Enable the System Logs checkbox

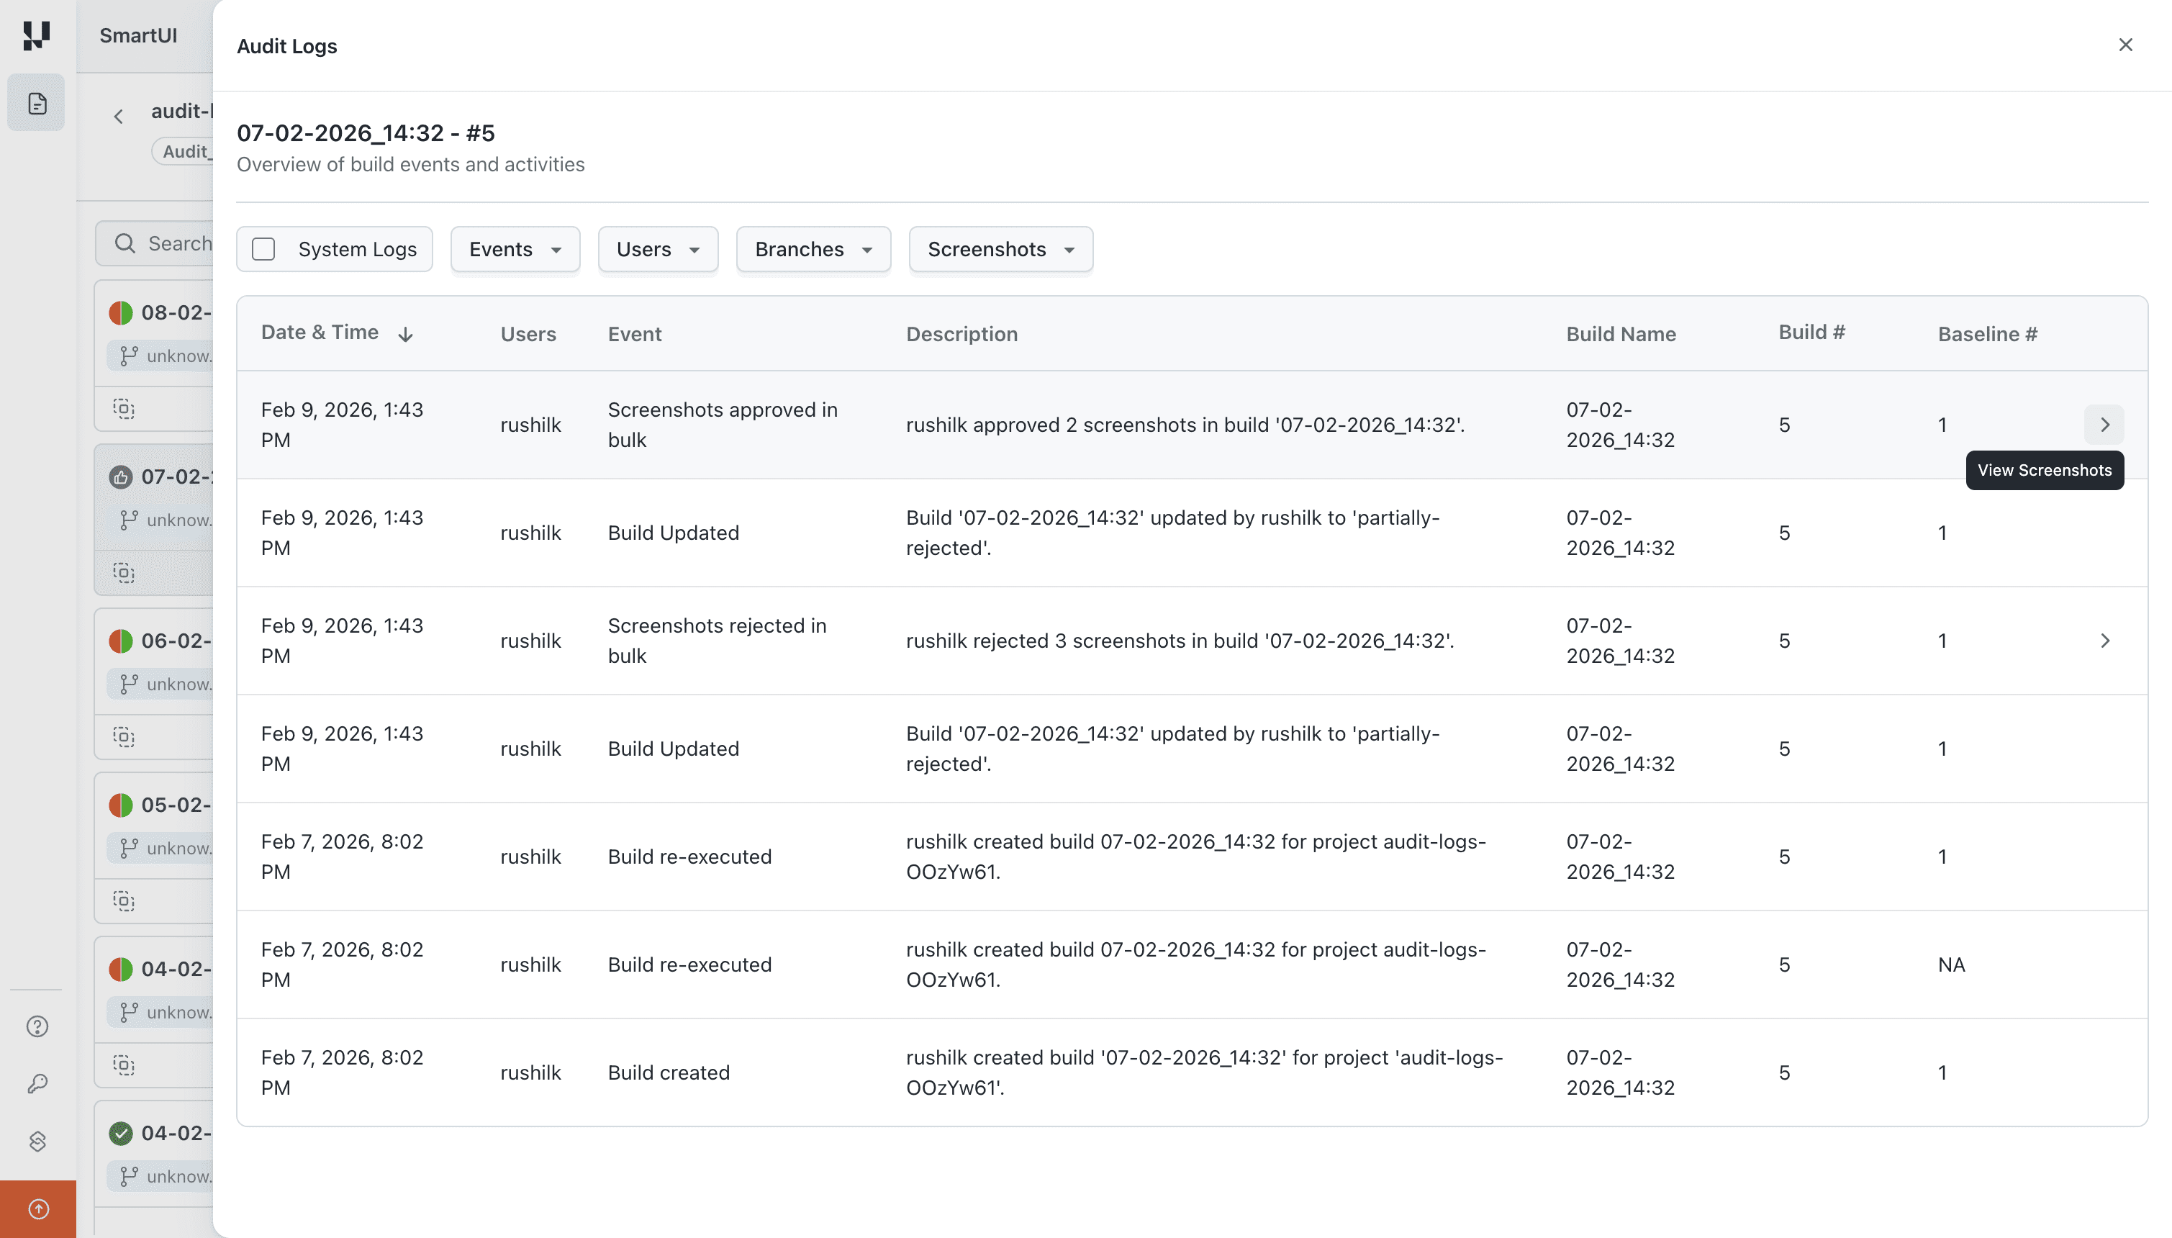click(263, 248)
